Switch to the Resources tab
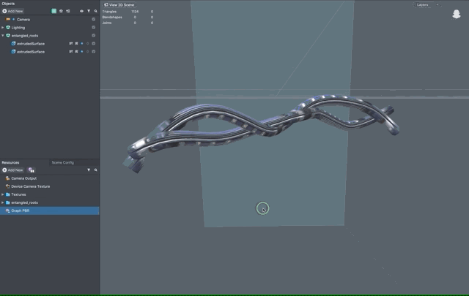469x296 pixels. tap(11, 162)
